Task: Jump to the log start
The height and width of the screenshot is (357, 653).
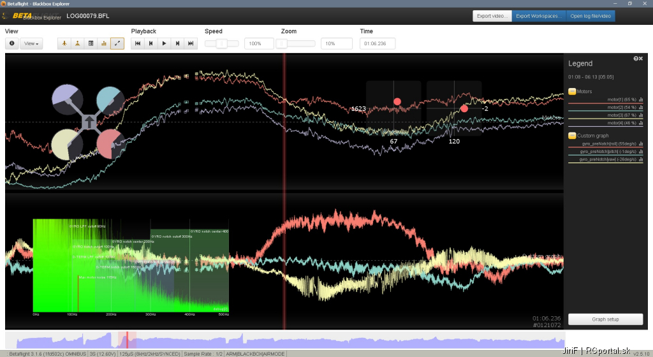Action: click(138, 43)
